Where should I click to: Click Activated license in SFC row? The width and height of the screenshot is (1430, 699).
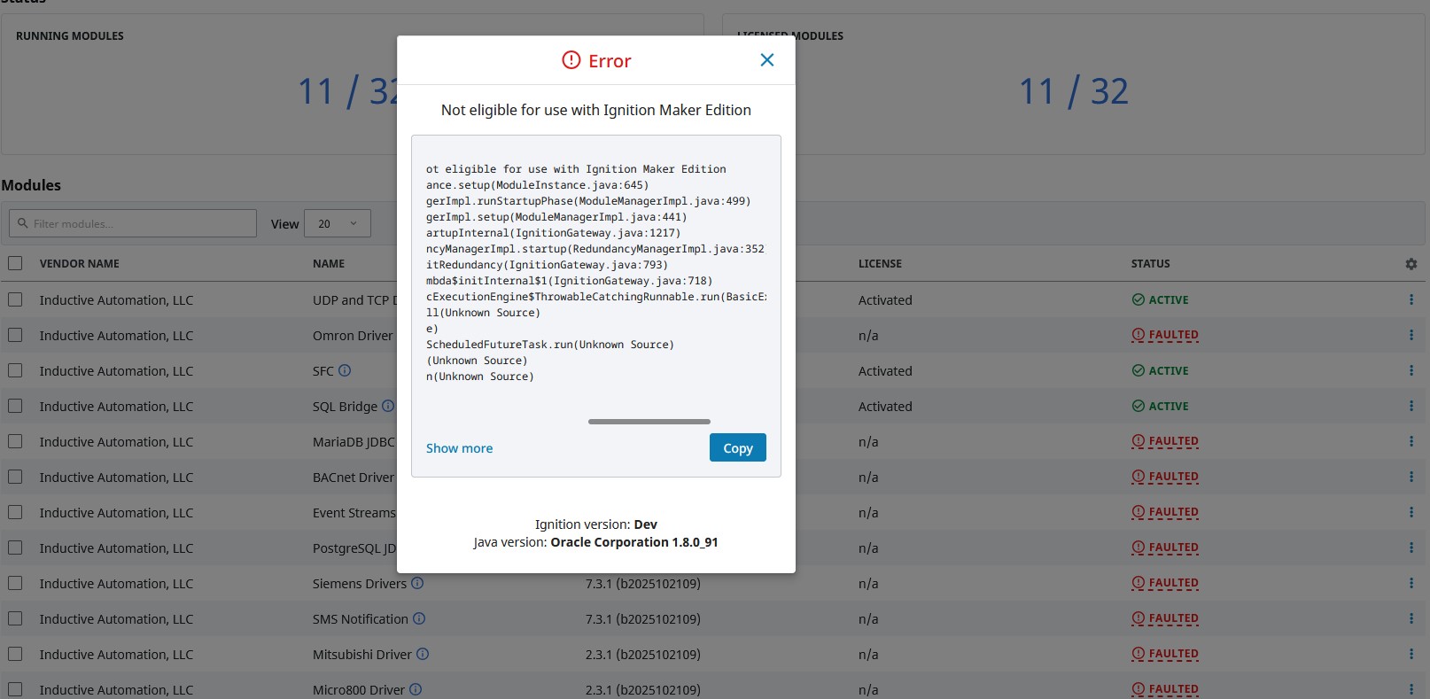[x=885, y=371]
